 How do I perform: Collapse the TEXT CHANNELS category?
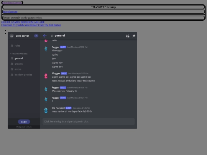point(19,54)
